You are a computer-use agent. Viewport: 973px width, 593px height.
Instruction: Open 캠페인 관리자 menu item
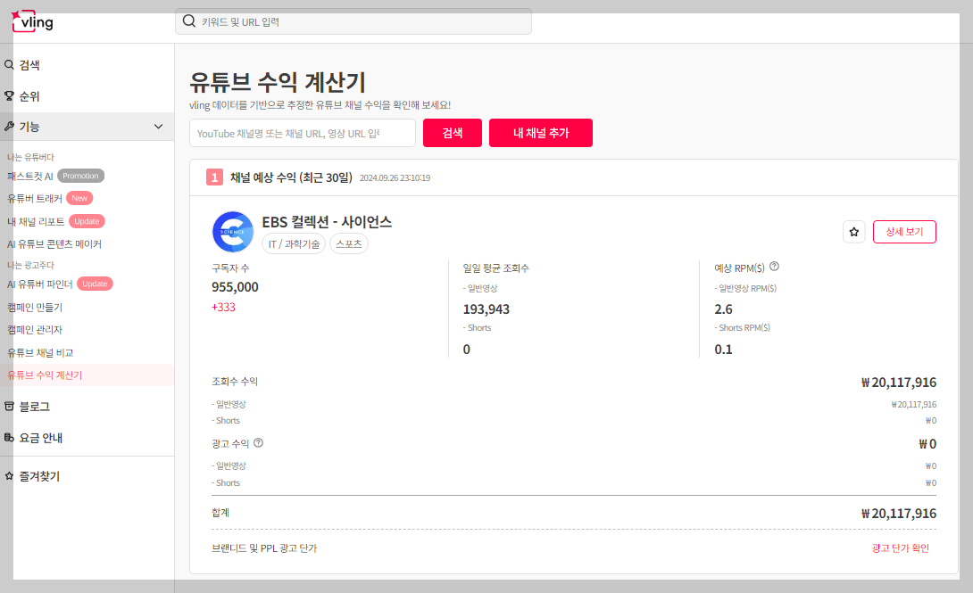pos(35,330)
